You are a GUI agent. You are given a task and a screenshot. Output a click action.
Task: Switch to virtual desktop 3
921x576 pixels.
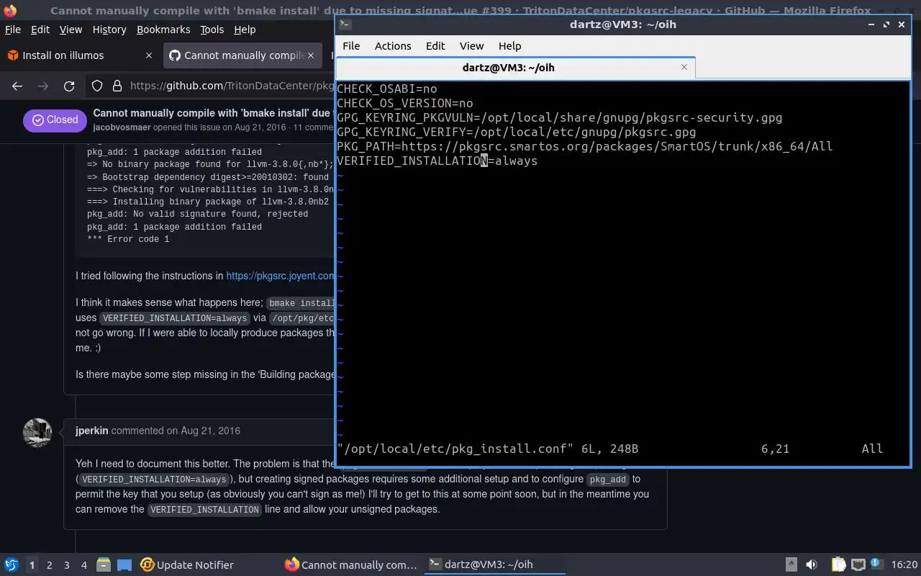pyautogui.click(x=66, y=564)
